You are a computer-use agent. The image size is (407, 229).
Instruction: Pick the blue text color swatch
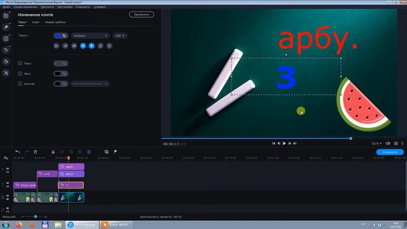[58, 36]
